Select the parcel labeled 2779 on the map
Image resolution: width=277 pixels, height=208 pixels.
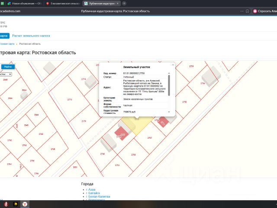pos(84,121)
